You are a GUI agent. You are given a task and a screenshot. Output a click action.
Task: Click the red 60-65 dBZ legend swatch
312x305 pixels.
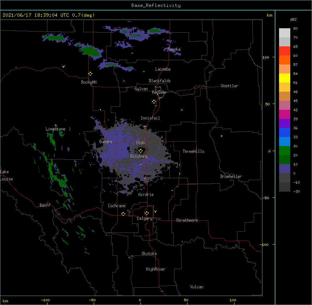coord(284,51)
